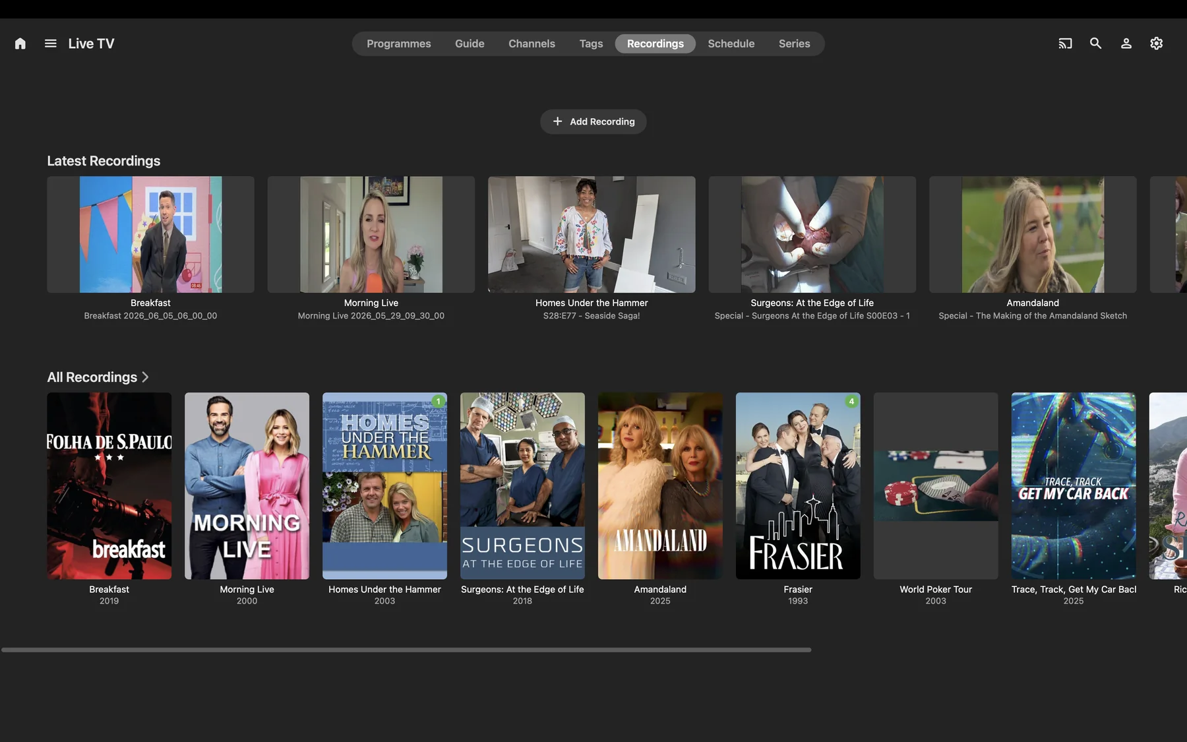Select the Recordings tab
1187x742 pixels.
pyautogui.click(x=655, y=44)
